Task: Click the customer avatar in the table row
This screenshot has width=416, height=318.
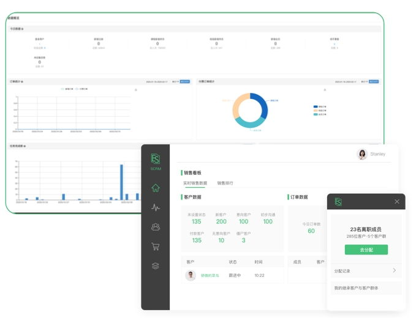Action: pyautogui.click(x=191, y=276)
